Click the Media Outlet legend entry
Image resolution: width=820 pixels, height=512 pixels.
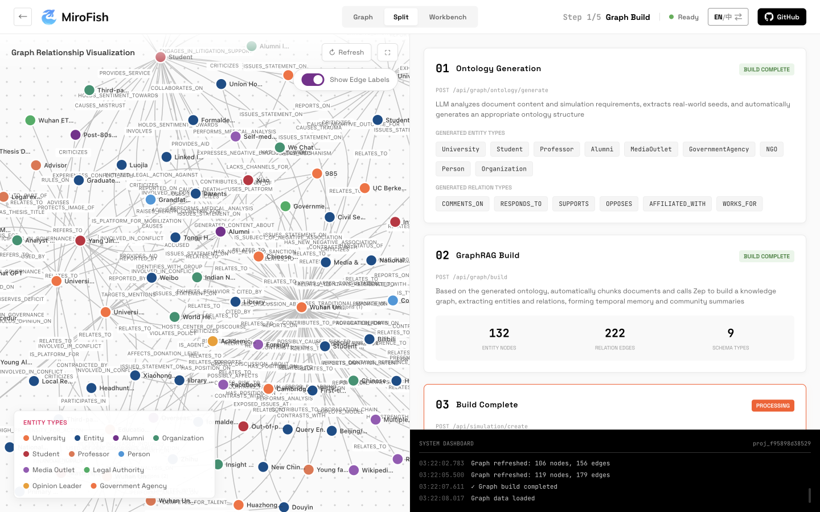click(x=49, y=470)
